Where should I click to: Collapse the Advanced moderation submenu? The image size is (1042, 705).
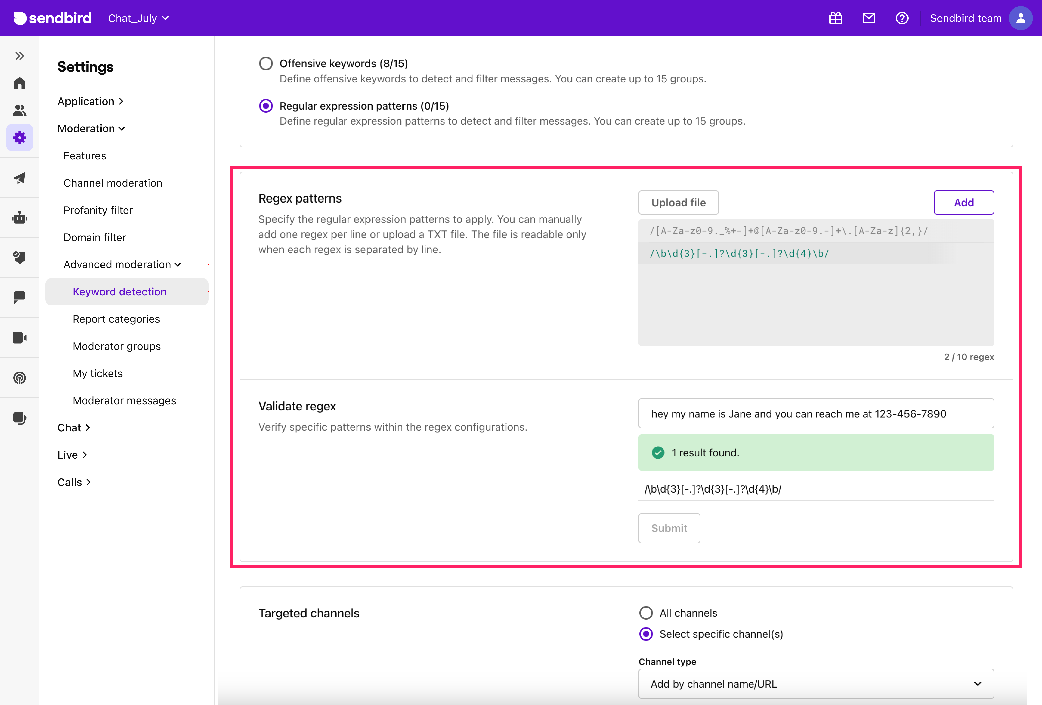122,265
